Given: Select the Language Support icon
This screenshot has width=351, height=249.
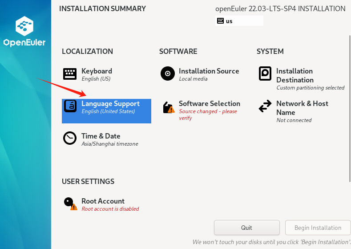Looking at the screenshot, I should coord(70,106).
